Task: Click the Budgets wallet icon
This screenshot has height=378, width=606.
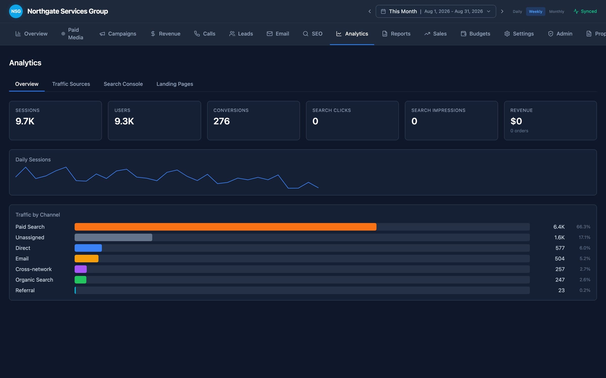Action: pyautogui.click(x=463, y=34)
